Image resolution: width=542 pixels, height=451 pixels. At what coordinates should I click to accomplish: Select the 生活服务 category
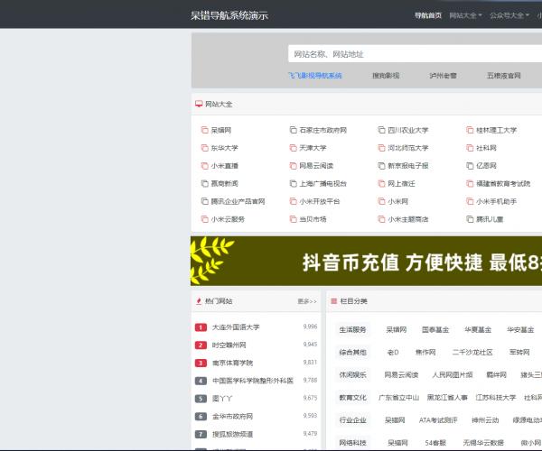(x=352, y=330)
